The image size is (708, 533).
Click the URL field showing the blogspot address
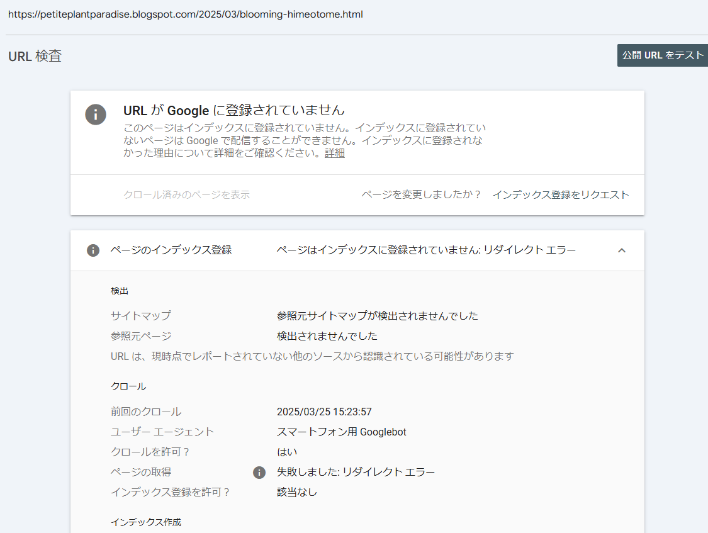(x=184, y=14)
